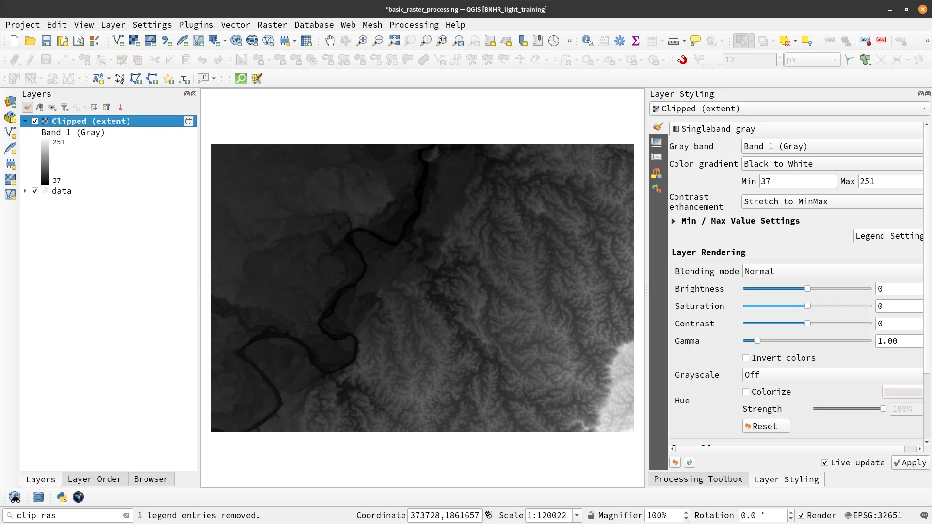
Task: Click the Gamma slider handle
Action: click(757, 341)
